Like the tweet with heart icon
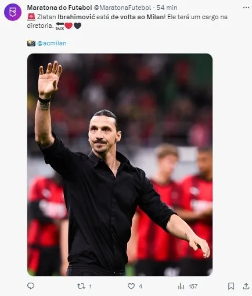Screen dimensions: 252x296 pos(131,286)
